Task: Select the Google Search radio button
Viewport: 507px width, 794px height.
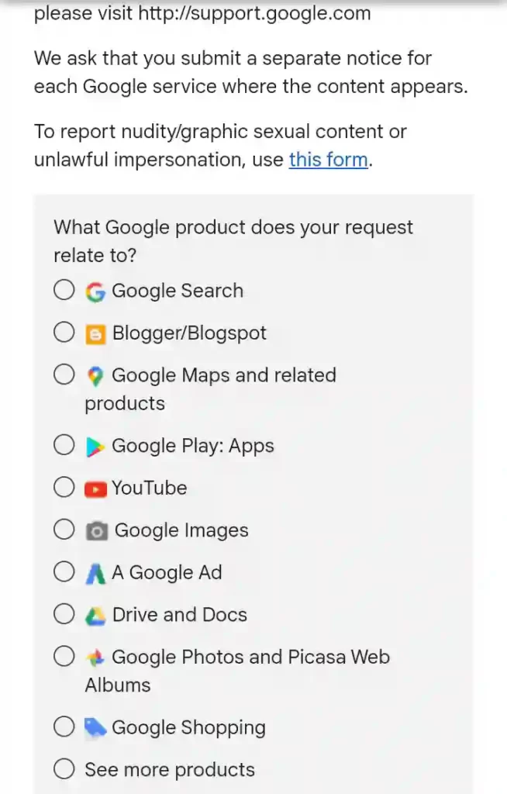Action: (x=64, y=292)
